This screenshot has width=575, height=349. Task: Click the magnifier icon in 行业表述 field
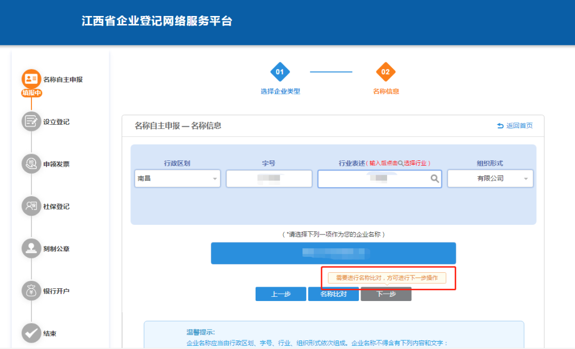pyautogui.click(x=434, y=179)
